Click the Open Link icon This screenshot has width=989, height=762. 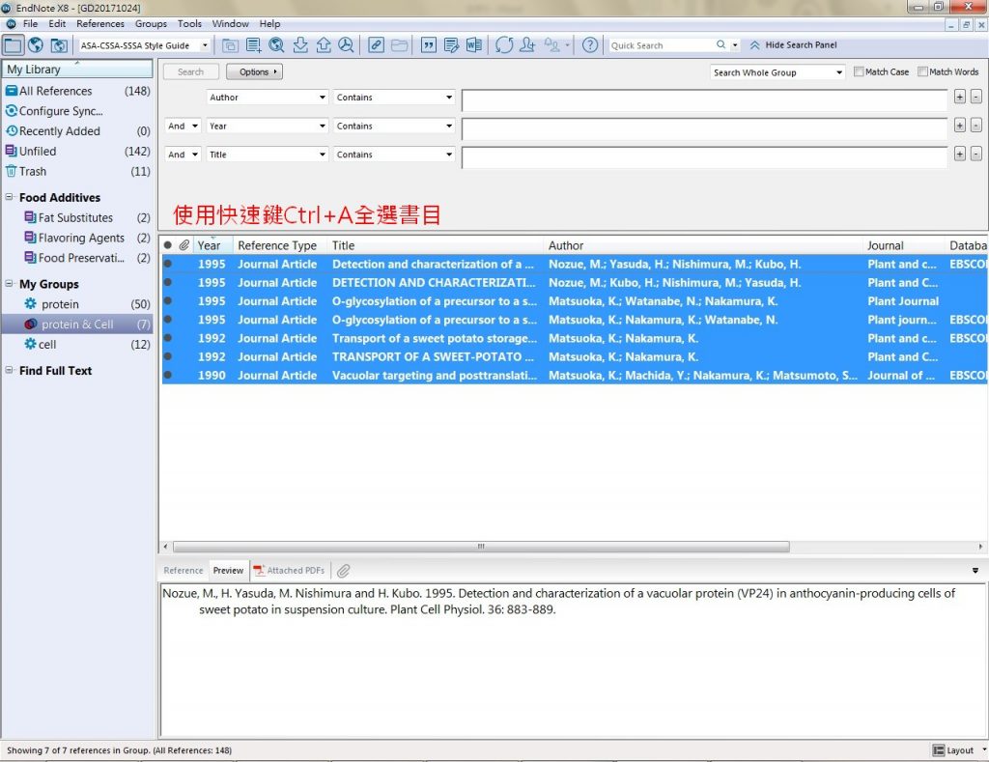click(x=376, y=44)
